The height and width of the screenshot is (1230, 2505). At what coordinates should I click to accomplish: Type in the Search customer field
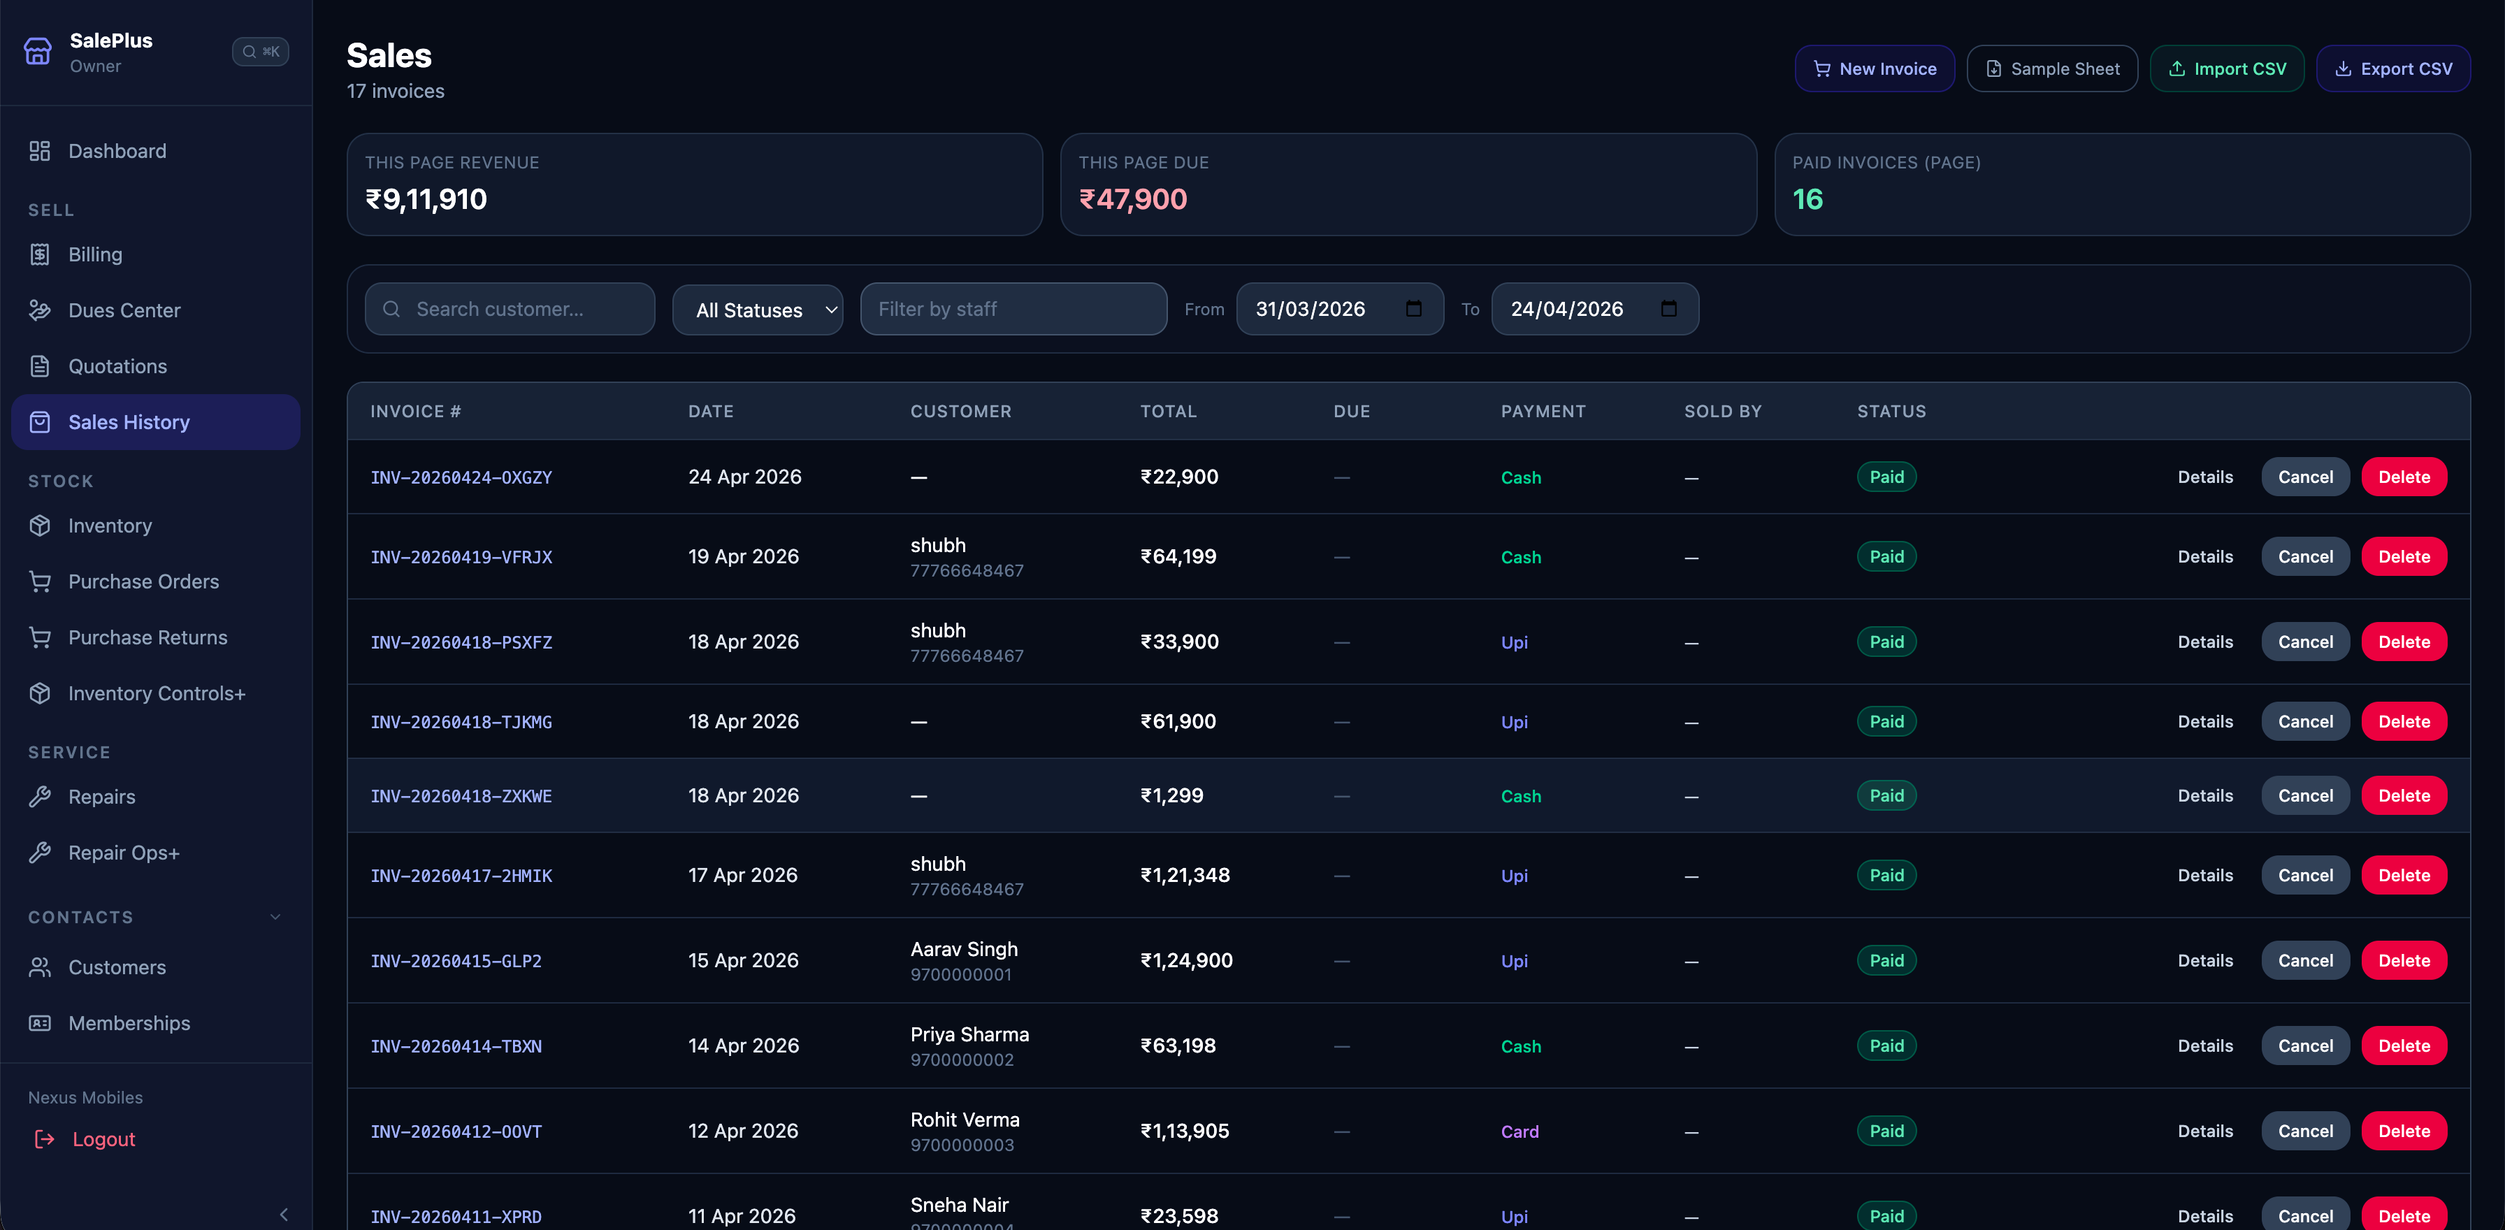(x=510, y=309)
